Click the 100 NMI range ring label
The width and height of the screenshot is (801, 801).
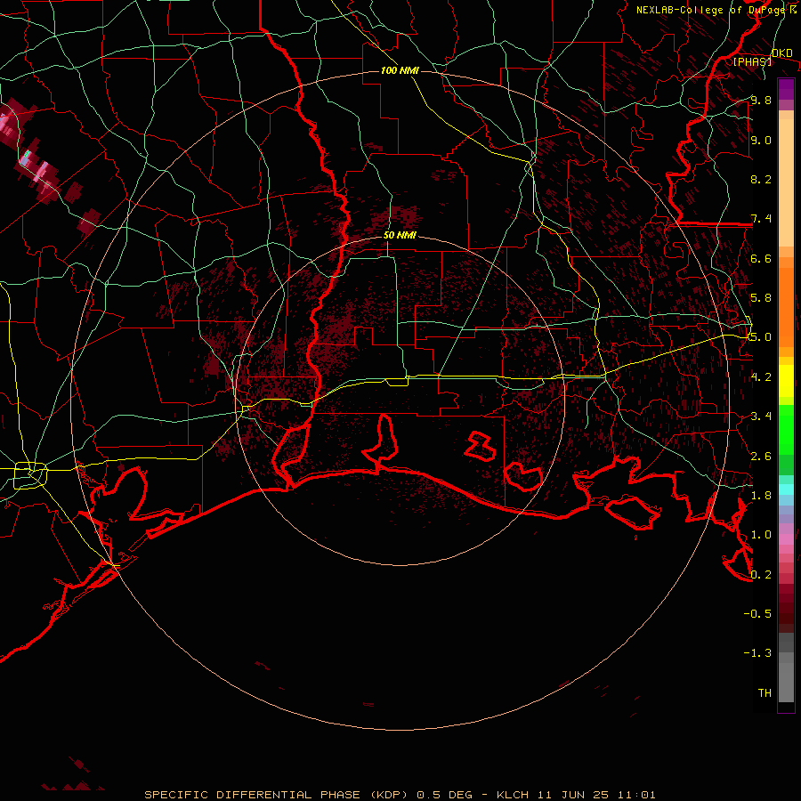click(x=400, y=70)
